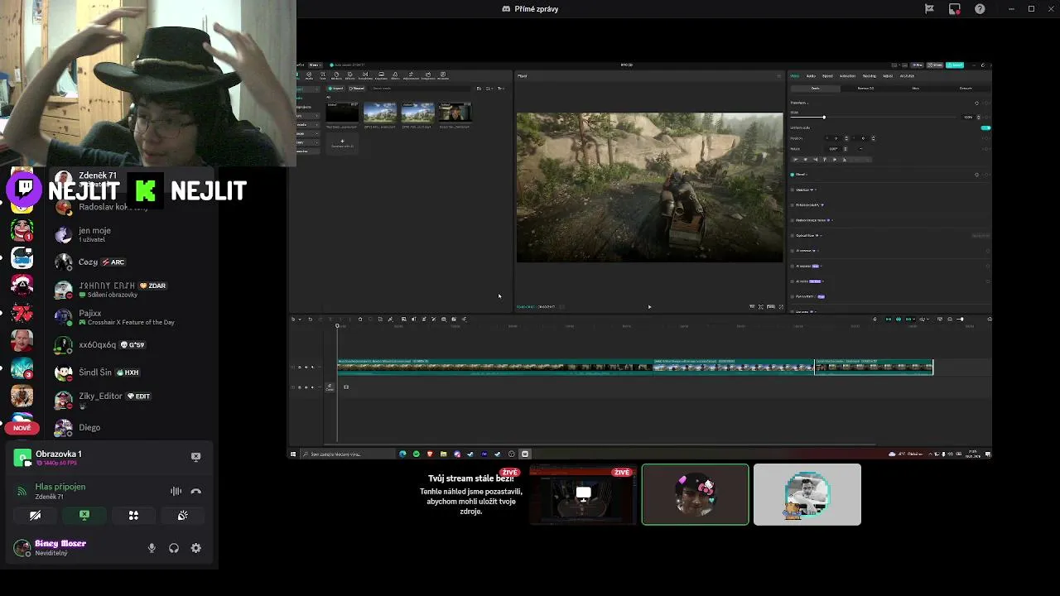Open the Discord inbox icon in title bar
1060x596 pixels.
(x=955, y=9)
